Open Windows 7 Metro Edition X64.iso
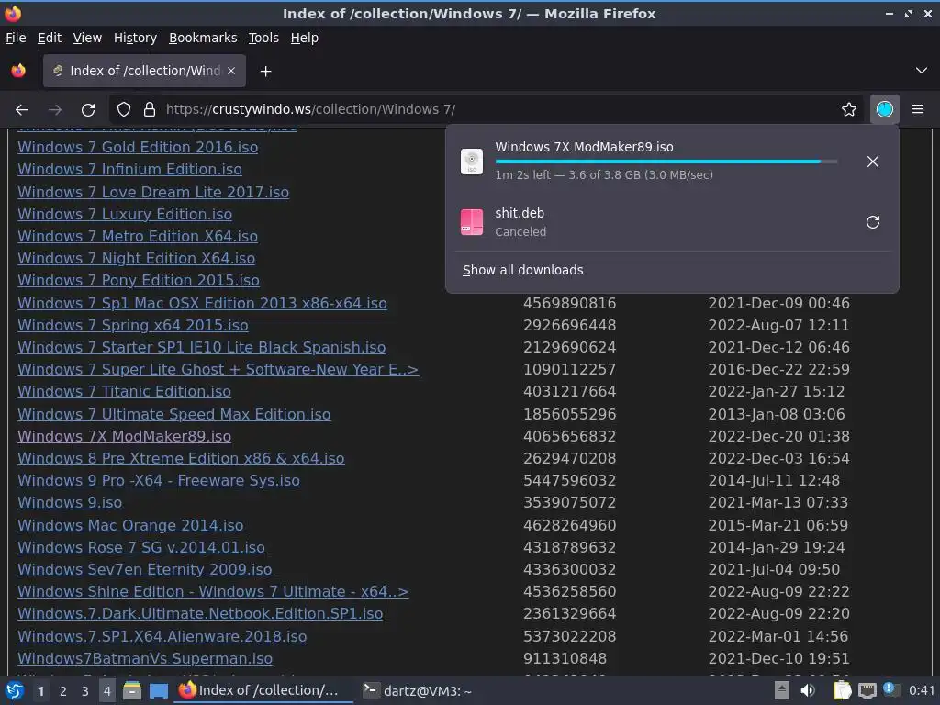940x705 pixels. [138, 237]
